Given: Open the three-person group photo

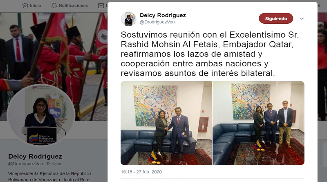Looking at the screenshot, I should tap(258, 123).
